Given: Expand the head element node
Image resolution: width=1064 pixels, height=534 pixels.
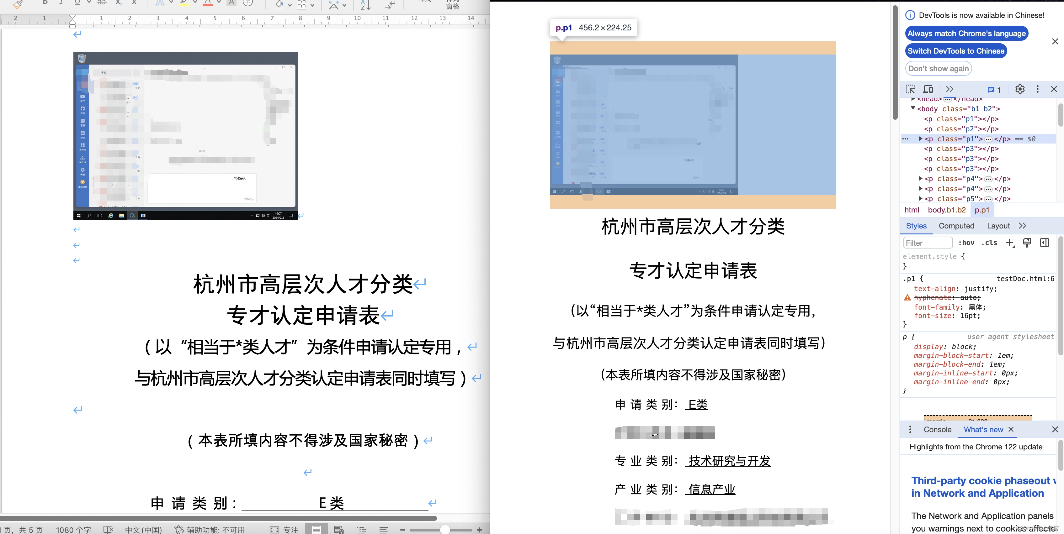Looking at the screenshot, I should pyautogui.click(x=912, y=99).
